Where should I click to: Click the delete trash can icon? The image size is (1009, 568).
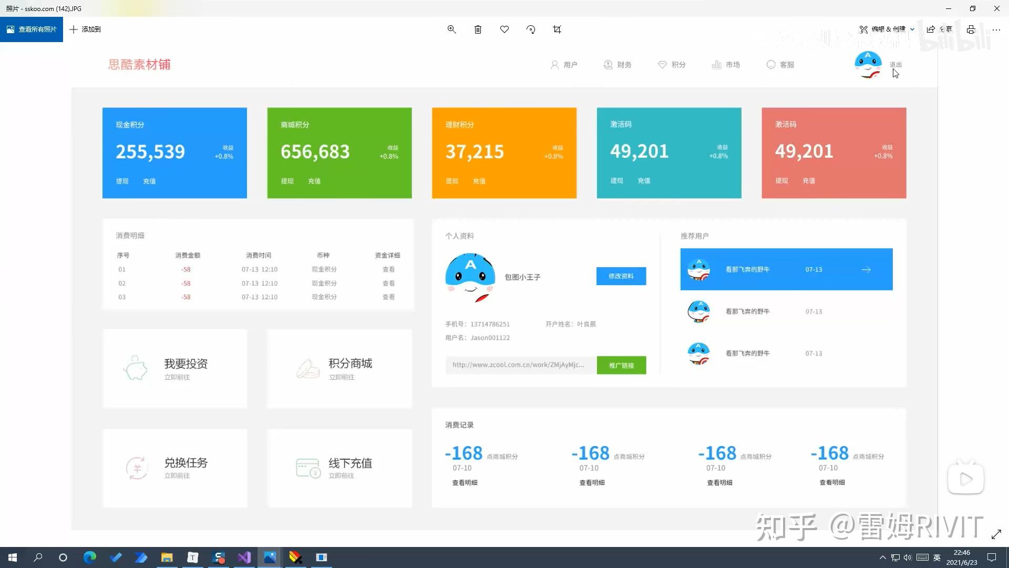tap(478, 29)
